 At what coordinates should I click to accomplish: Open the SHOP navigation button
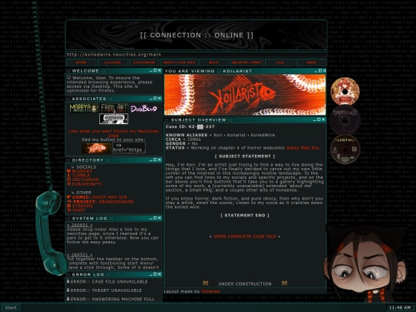[311, 62]
